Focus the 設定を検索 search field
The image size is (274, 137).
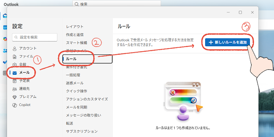(x=35, y=37)
